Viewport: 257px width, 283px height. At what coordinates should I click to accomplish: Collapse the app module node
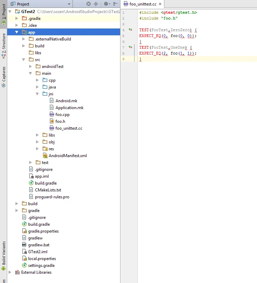coord(17,32)
